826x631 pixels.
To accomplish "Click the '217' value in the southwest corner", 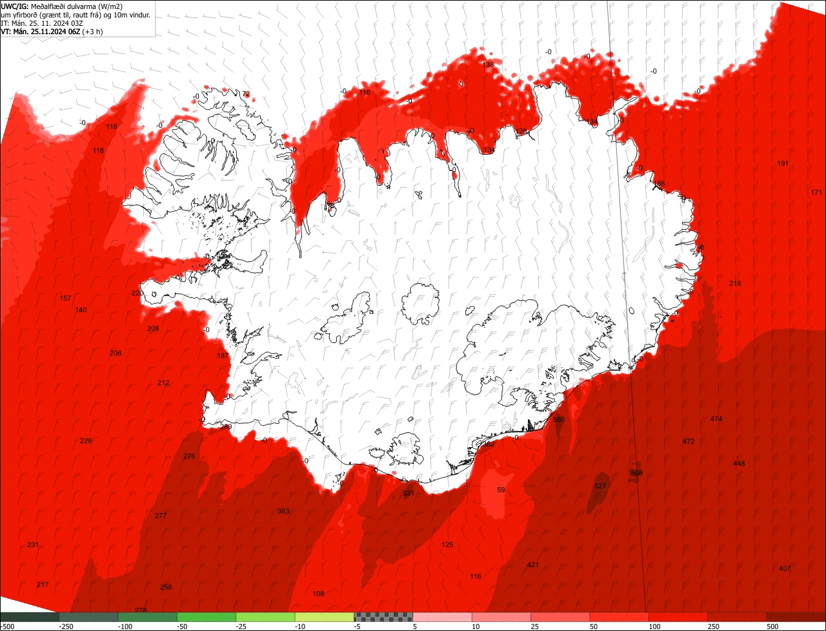I will click(43, 585).
